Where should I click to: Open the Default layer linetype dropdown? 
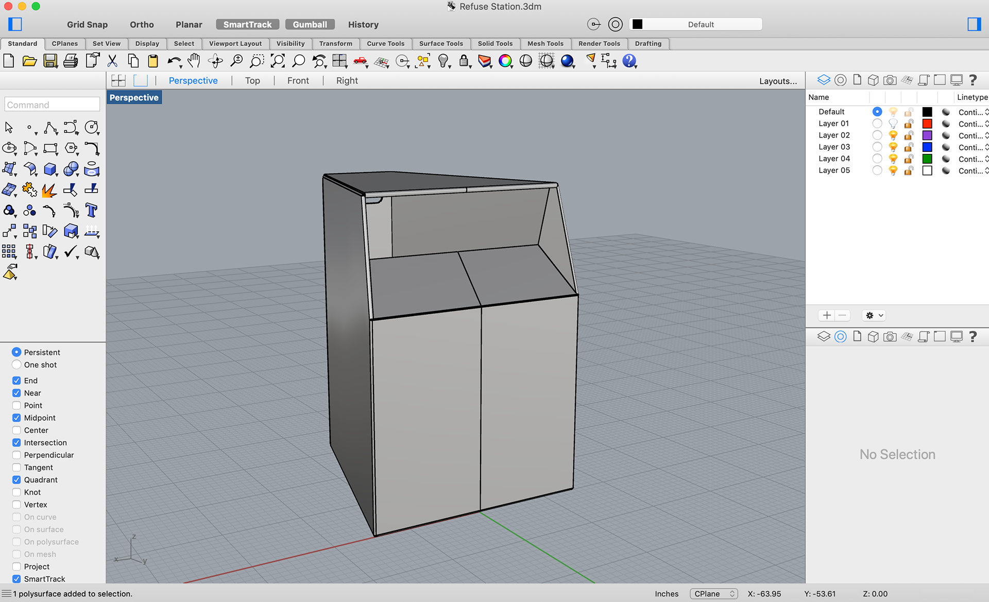(973, 112)
